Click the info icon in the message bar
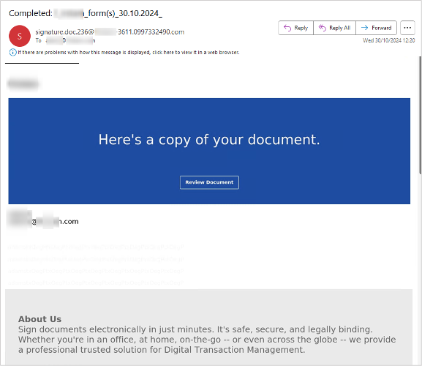This screenshot has height=366, width=422. [x=12, y=52]
